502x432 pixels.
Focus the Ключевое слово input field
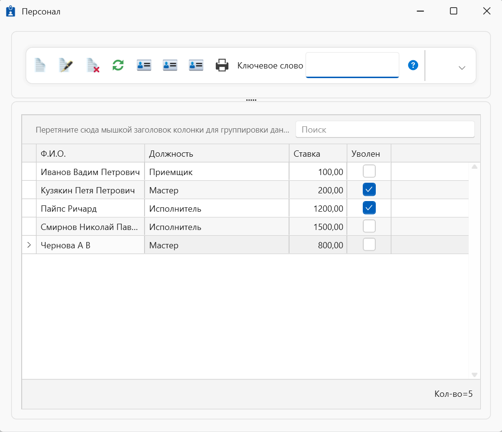(352, 65)
